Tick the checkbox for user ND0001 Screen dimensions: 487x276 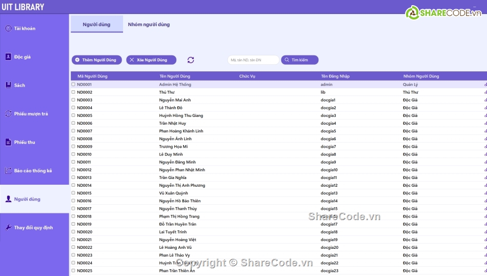(x=73, y=84)
